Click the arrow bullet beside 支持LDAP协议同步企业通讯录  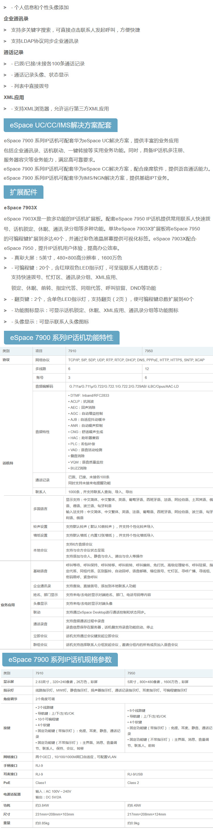(5, 41)
